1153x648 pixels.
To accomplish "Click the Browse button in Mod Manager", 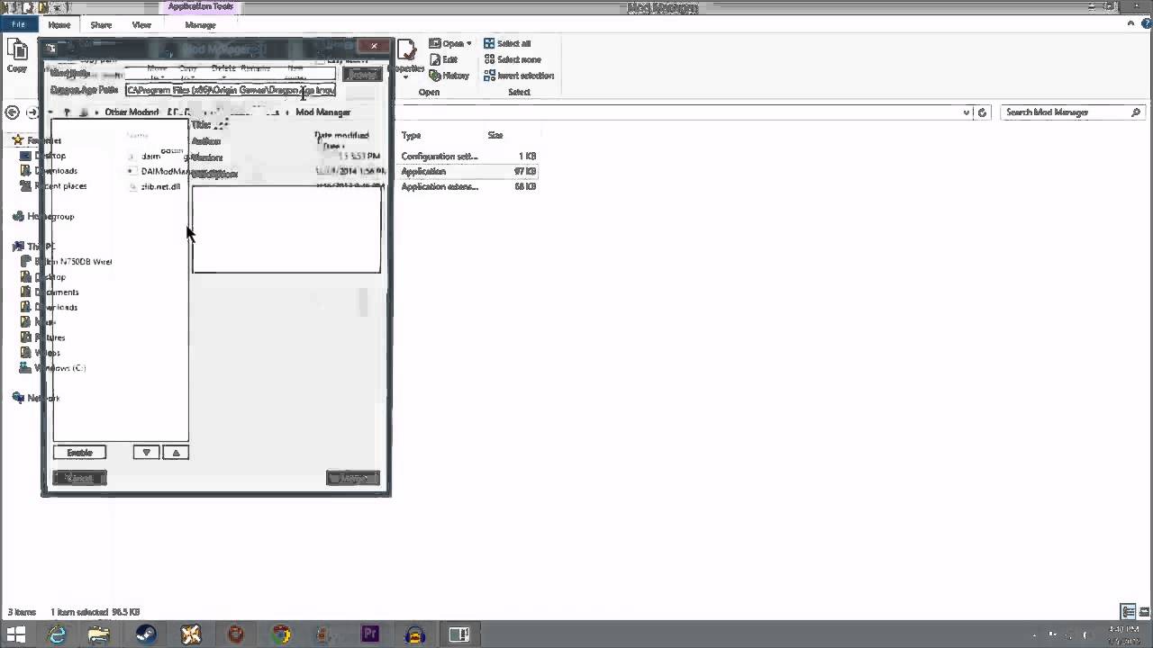I will click(362, 75).
